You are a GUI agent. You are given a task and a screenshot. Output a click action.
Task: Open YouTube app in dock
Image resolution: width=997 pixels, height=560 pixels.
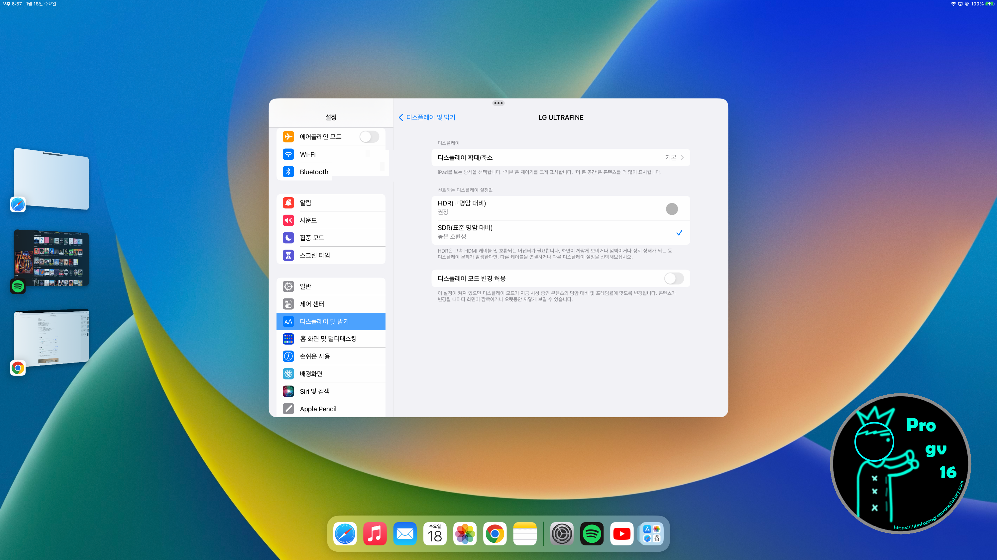pos(621,534)
